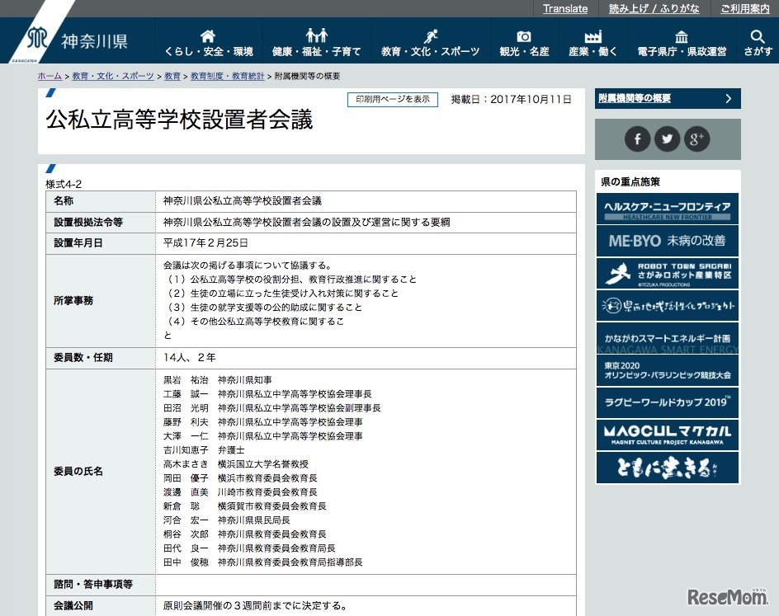Click the 印刷用ページを表示 button
Viewport: 779px width, 616px height.
point(392,98)
